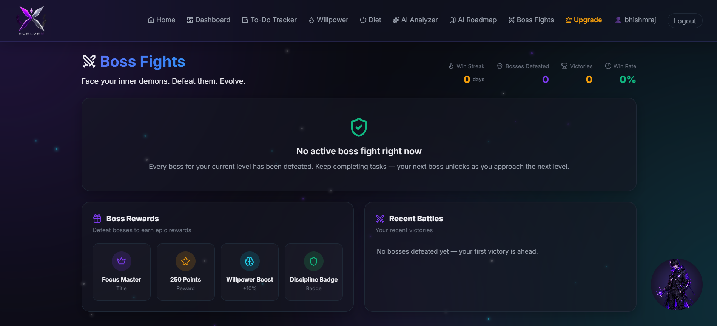Click the star icon on 250 Points reward
Viewport: 717px width, 326px height.
pyautogui.click(x=185, y=261)
